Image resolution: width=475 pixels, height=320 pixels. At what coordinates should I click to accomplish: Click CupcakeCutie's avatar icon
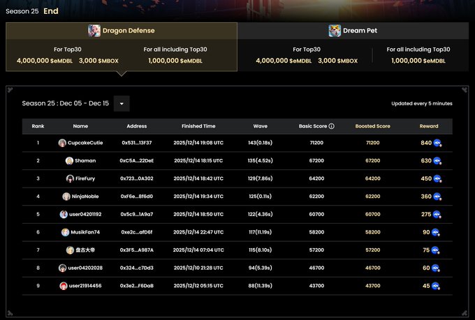(63, 143)
